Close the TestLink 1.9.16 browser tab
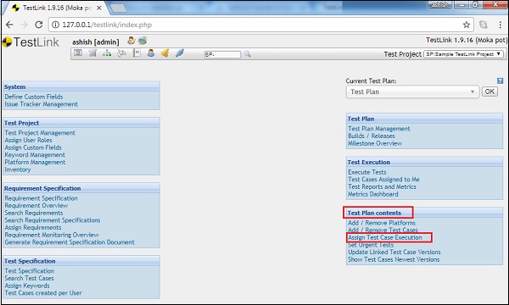509x305 pixels. 99,8
